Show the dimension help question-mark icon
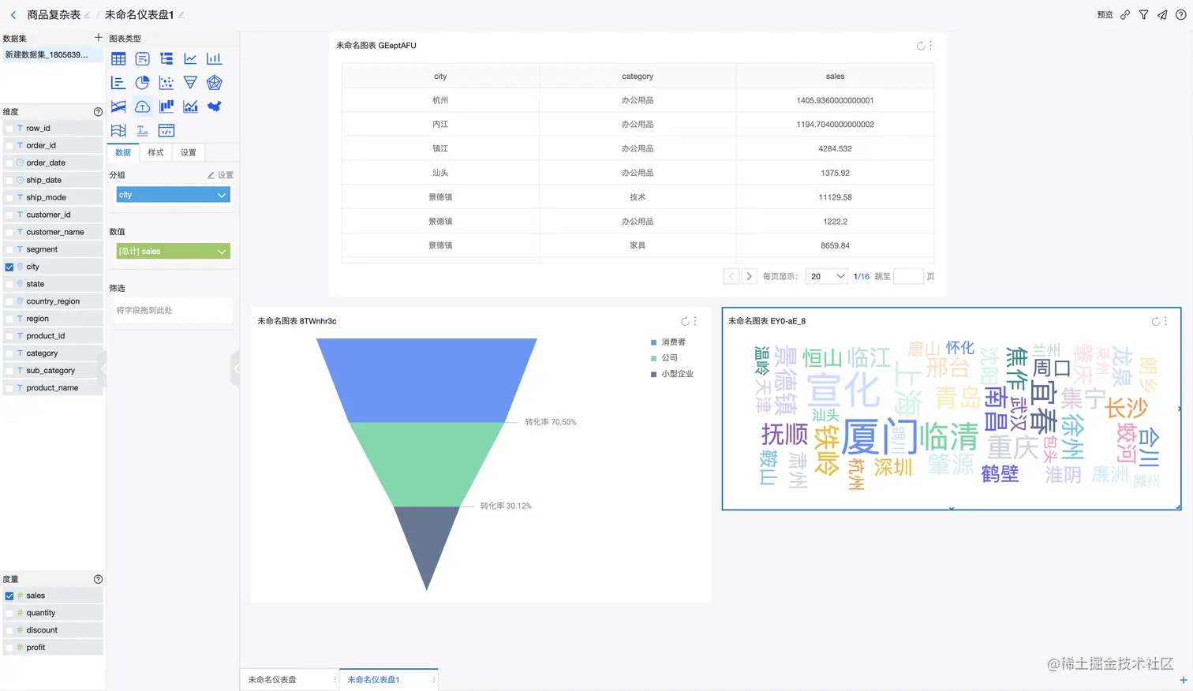1193x691 pixels. click(x=98, y=112)
